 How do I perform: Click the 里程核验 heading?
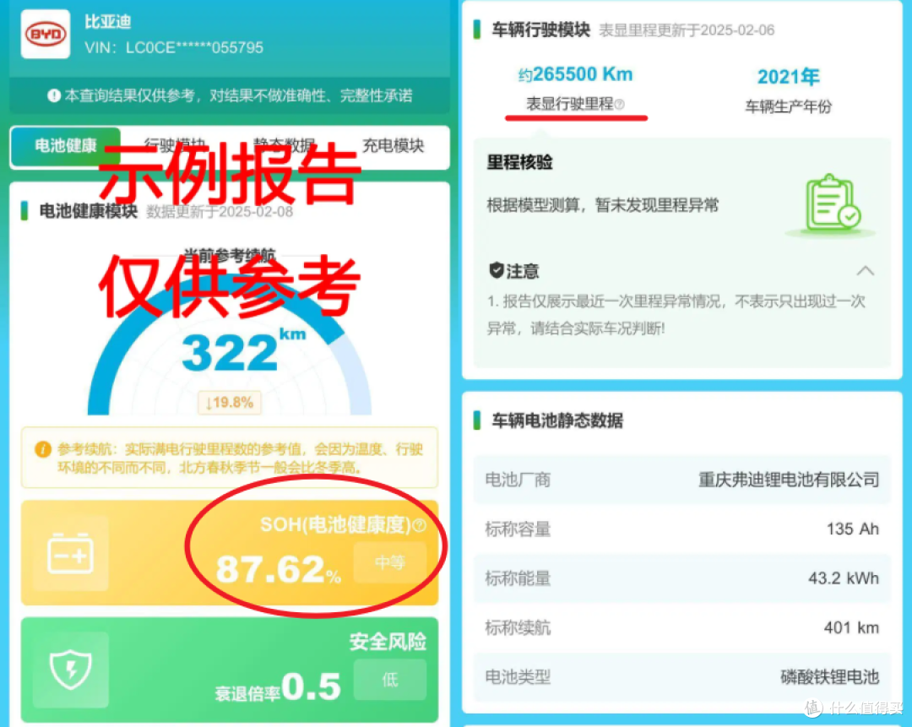click(x=519, y=162)
